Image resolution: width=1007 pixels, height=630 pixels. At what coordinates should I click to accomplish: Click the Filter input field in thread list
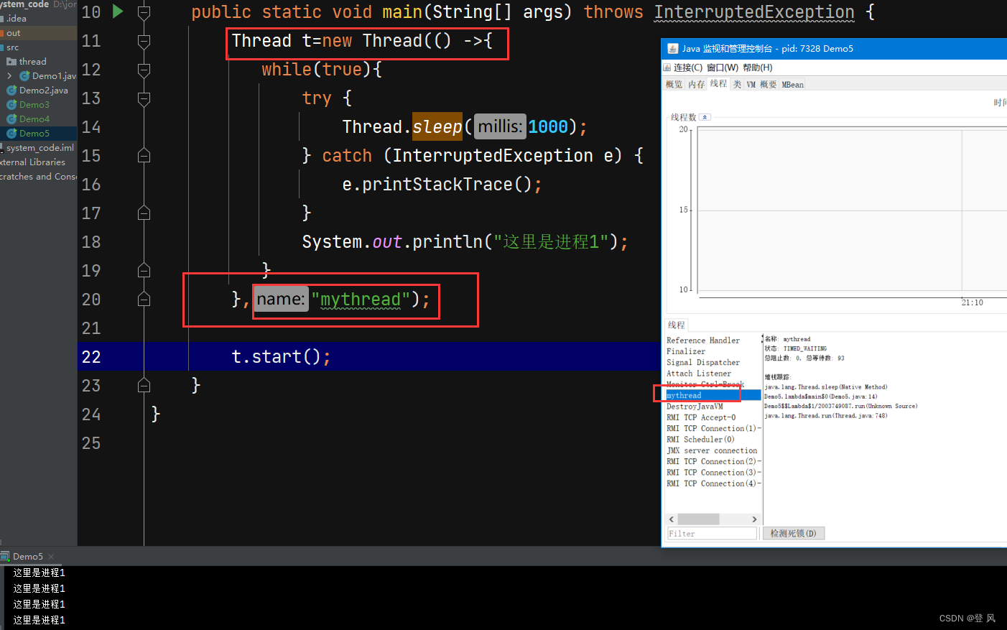[x=712, y=534]
